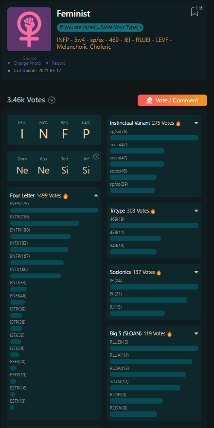Expand the Big 5 (SLOAN) section arrow
The width and height of the screenshot is (214, 428).
[x=196, y=333]
